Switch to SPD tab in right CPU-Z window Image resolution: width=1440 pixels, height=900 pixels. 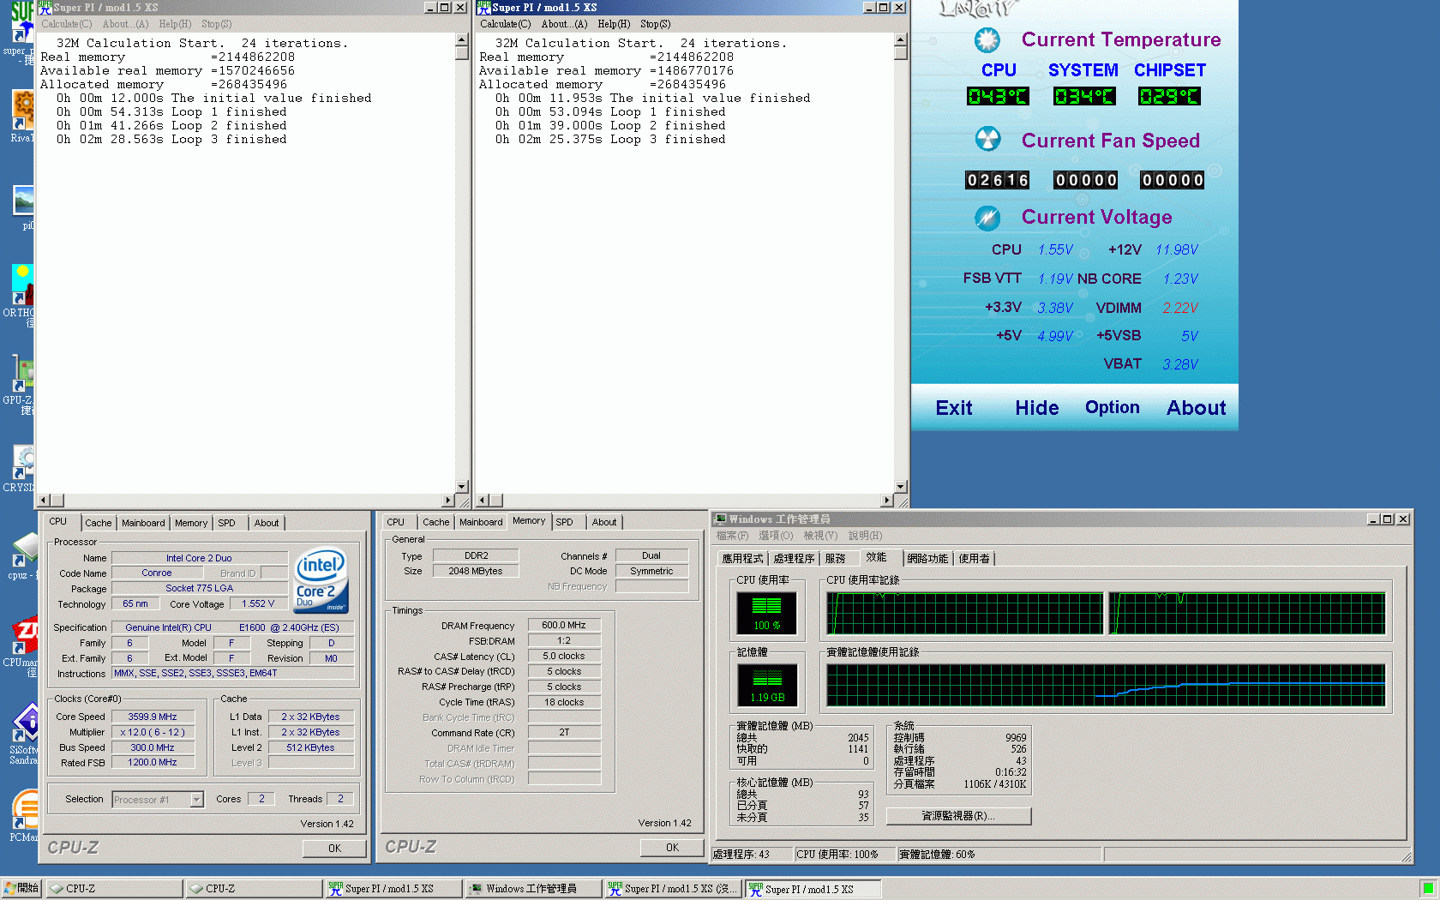point(564,522)
